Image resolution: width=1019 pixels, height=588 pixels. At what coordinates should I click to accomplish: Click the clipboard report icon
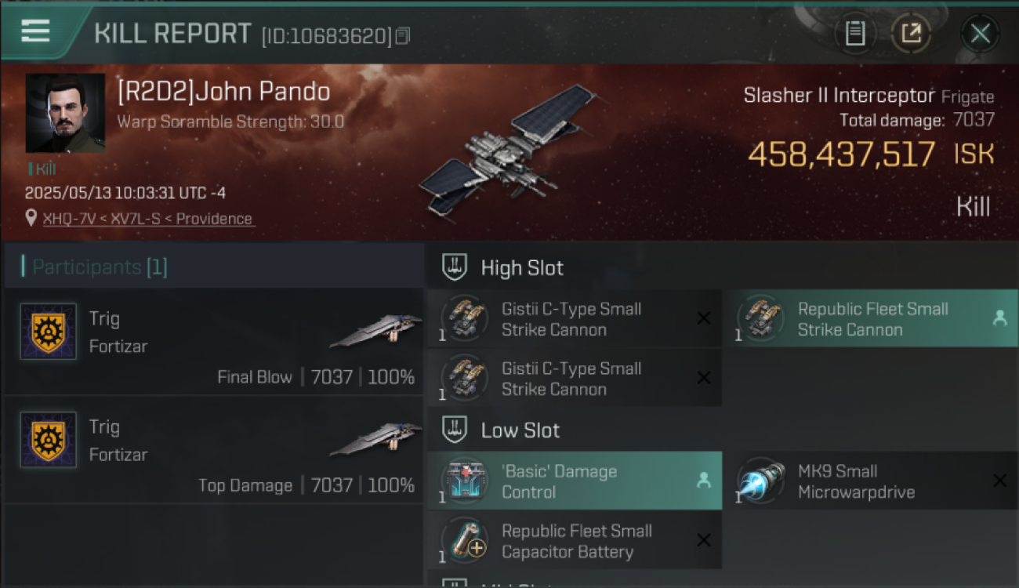[x=854, y=33]
